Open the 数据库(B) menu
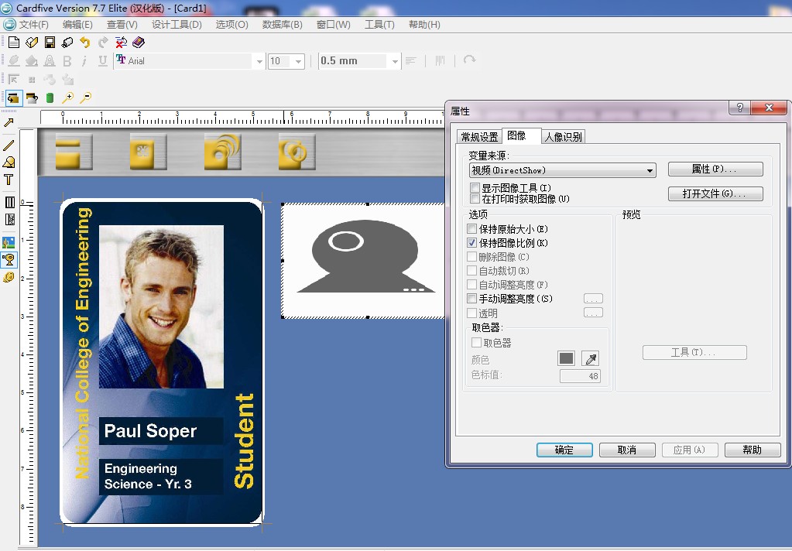Image resolution: width=792 pixels, height=551 pixels. click(x=282, y=24)
